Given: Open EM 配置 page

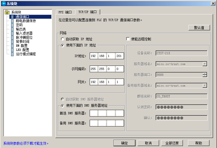Looking at the screenshot, I should [22, 46].
